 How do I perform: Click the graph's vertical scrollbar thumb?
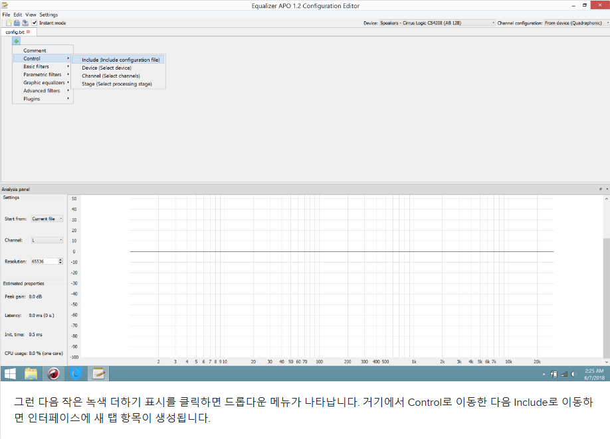coord(607,298)
